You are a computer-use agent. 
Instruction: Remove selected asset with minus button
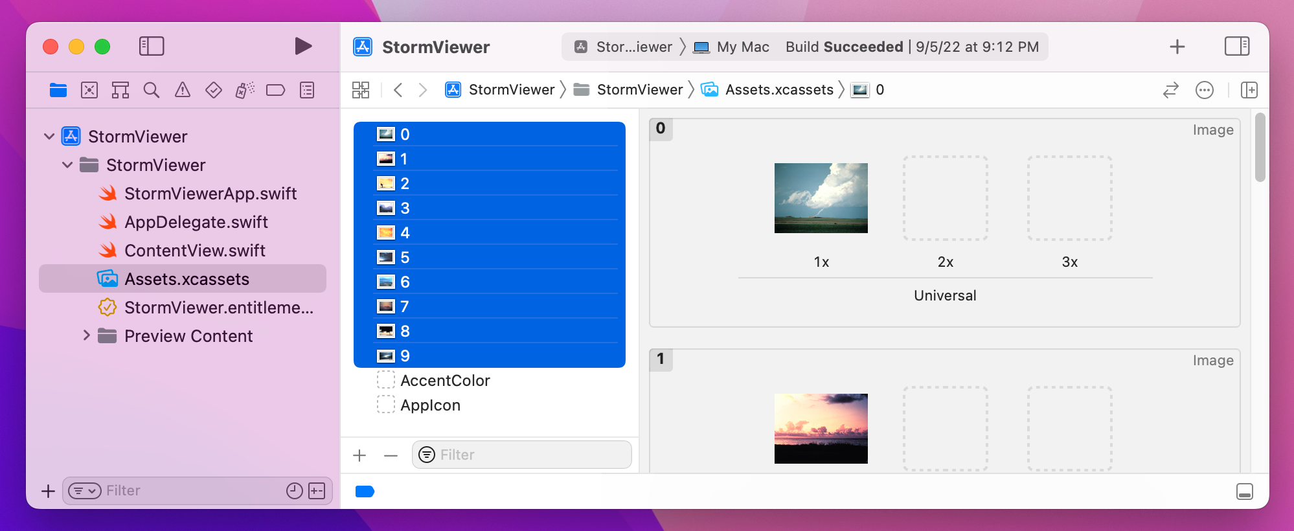point(391,455)
